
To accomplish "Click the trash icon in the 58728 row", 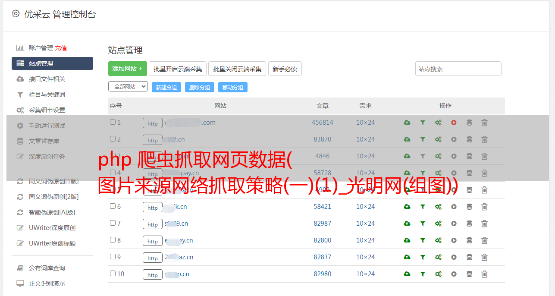I will coord(484,173).
